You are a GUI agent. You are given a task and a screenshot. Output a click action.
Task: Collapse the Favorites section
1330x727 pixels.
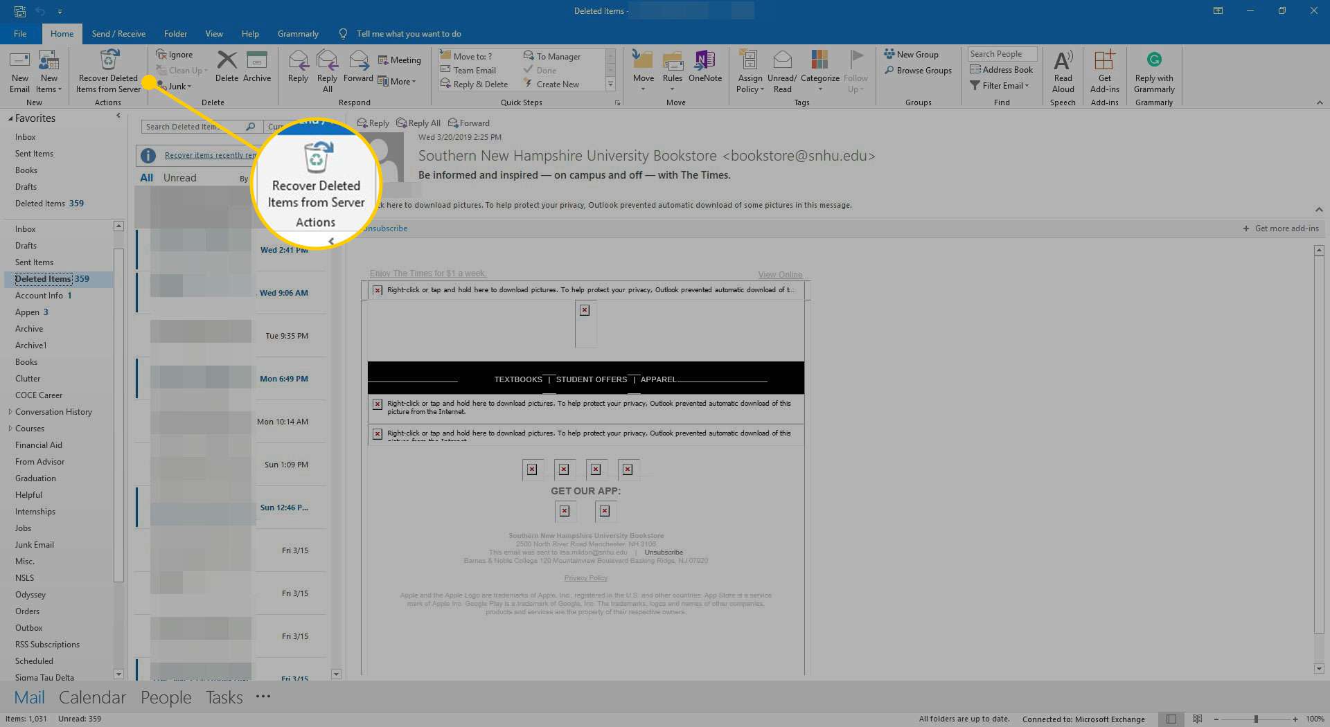(x=10, y=118)
